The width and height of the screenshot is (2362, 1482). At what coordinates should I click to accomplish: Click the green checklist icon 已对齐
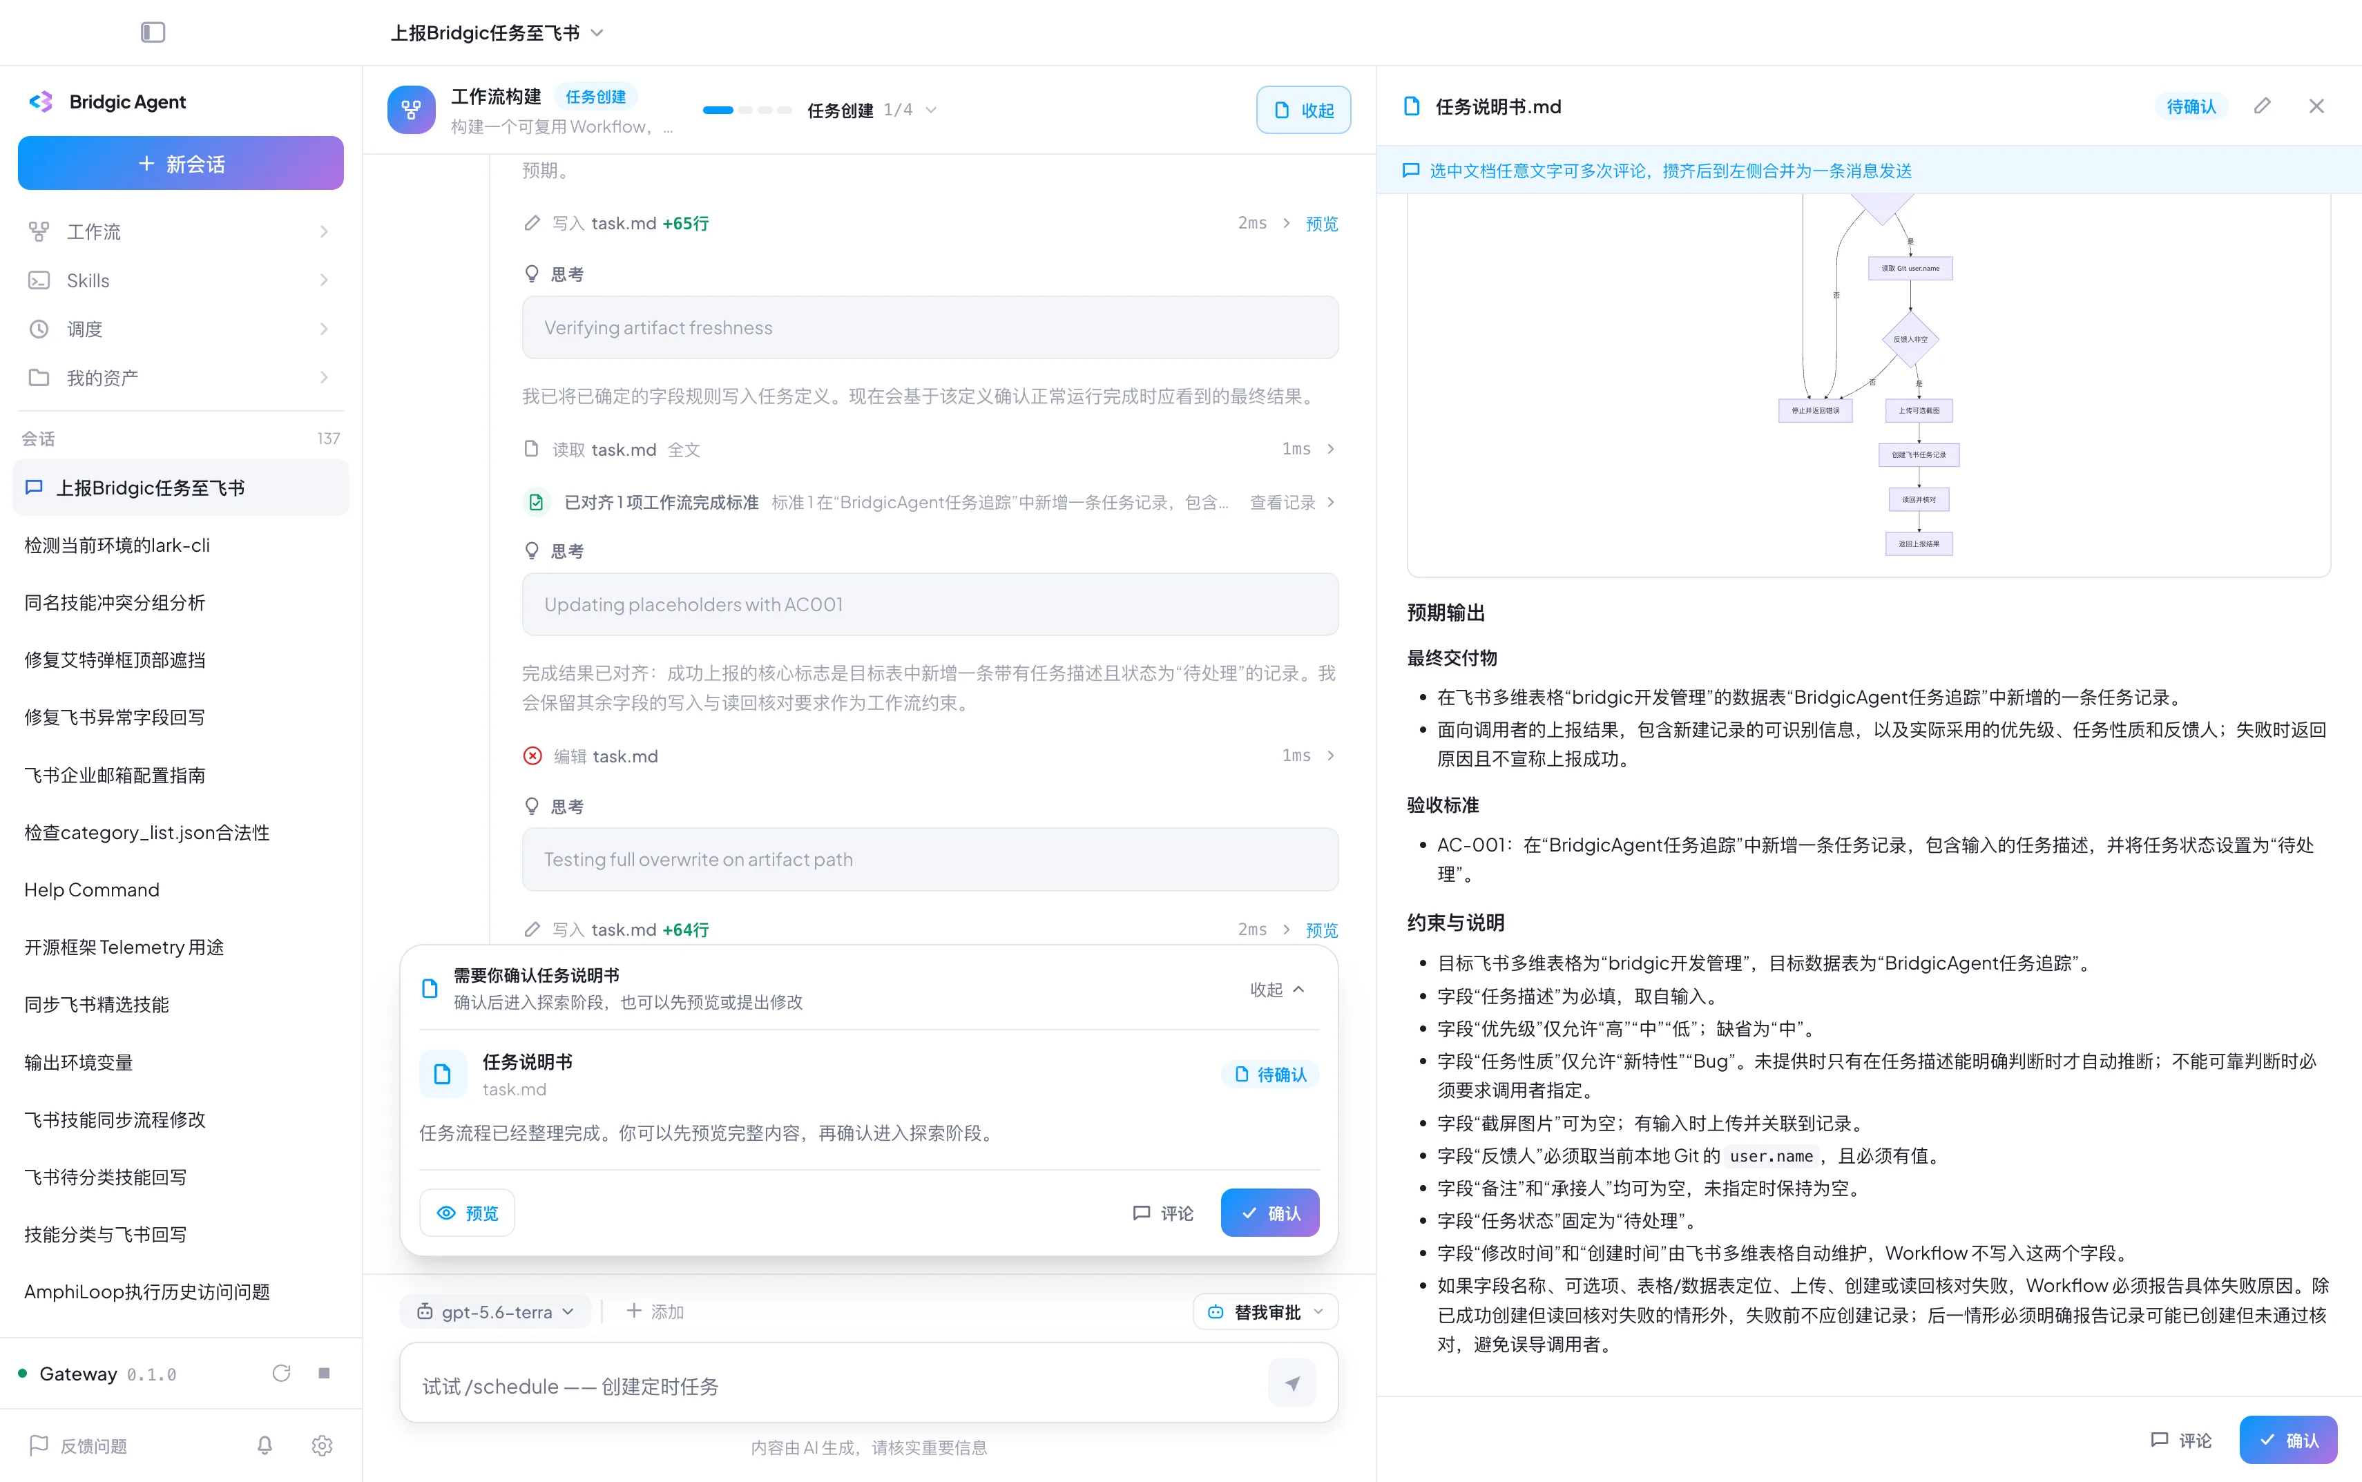[535, 502]
